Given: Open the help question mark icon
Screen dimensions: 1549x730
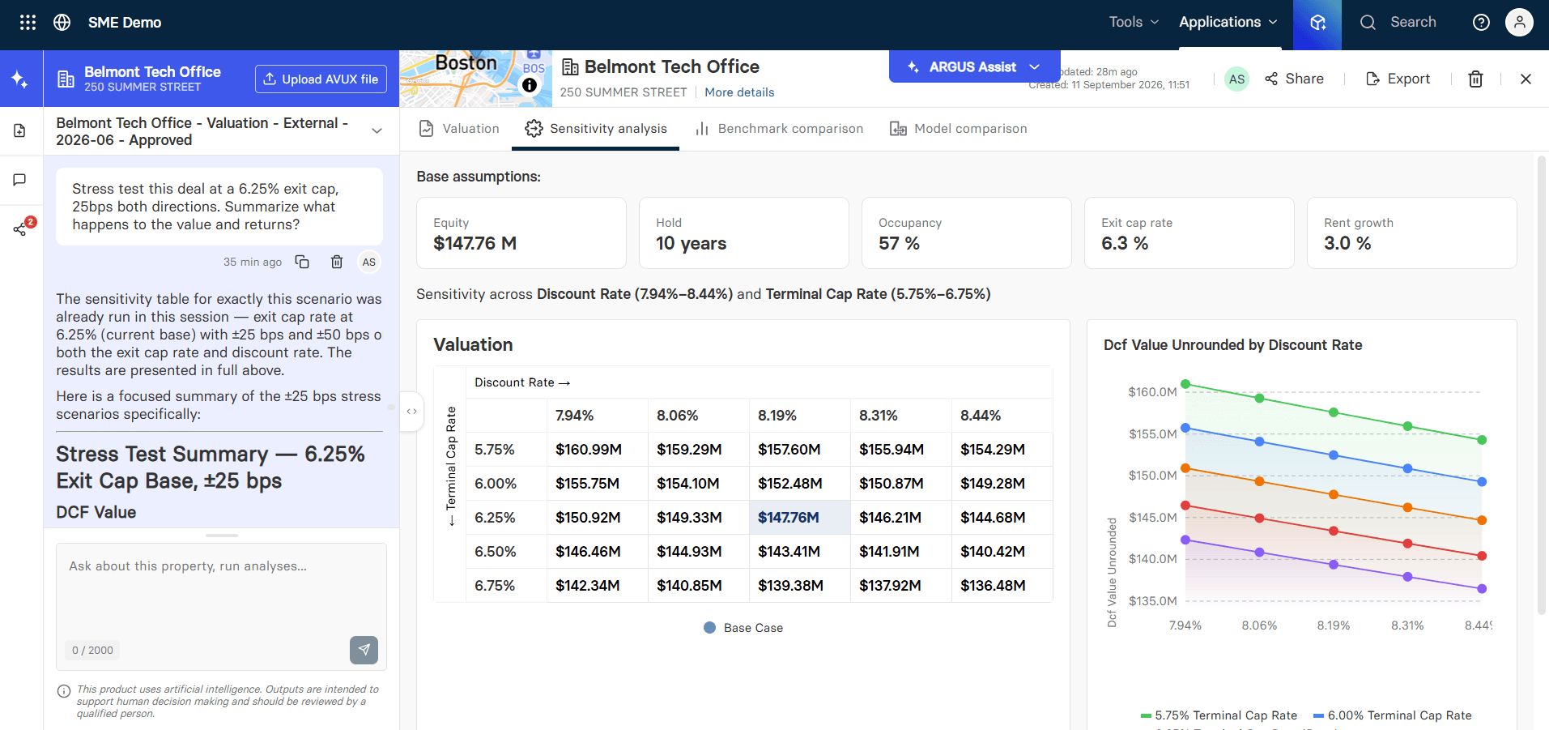Looking at the screenshot, I should (1481, 23).
